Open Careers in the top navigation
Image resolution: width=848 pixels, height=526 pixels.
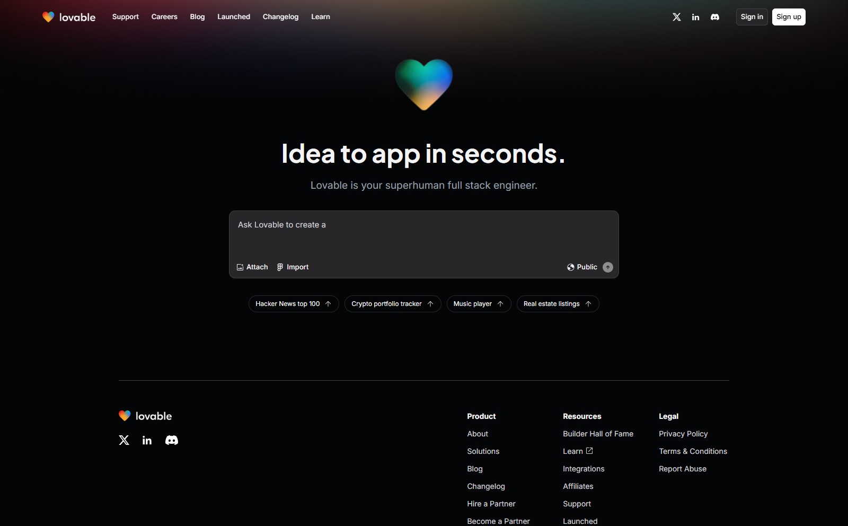tap(164, 17)
